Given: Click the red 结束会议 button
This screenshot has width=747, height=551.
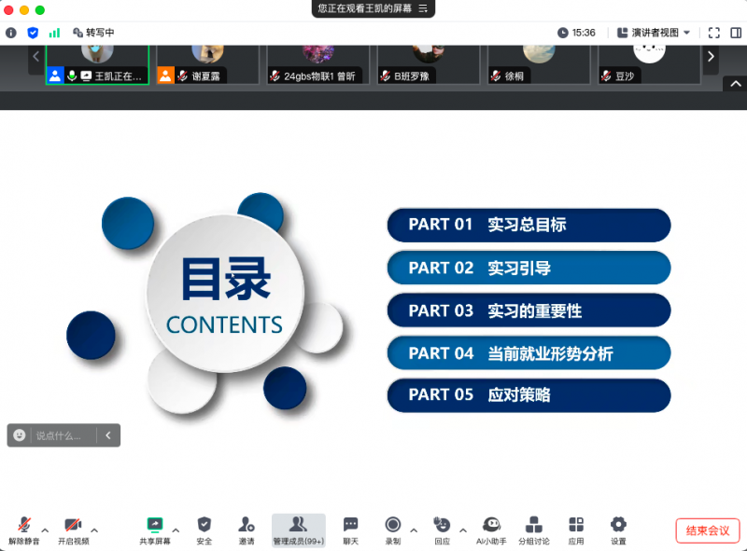Looking at the screenshot, I should (708, 530).
